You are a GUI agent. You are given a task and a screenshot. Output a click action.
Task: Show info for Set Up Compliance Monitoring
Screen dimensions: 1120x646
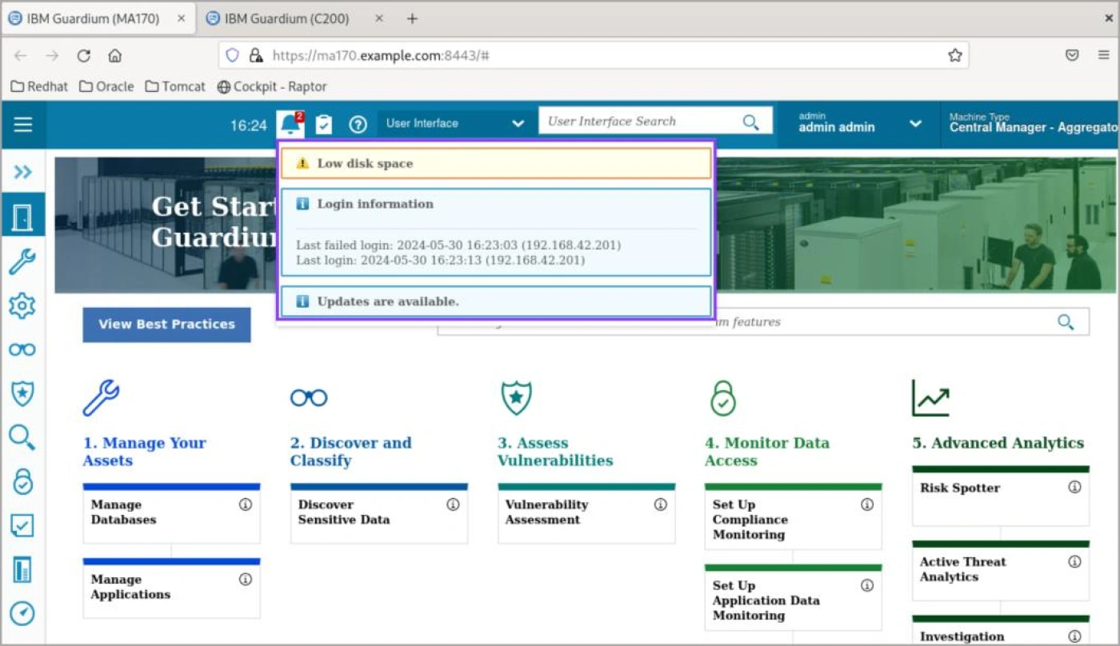pyautogui.click(x=867, y=504)
